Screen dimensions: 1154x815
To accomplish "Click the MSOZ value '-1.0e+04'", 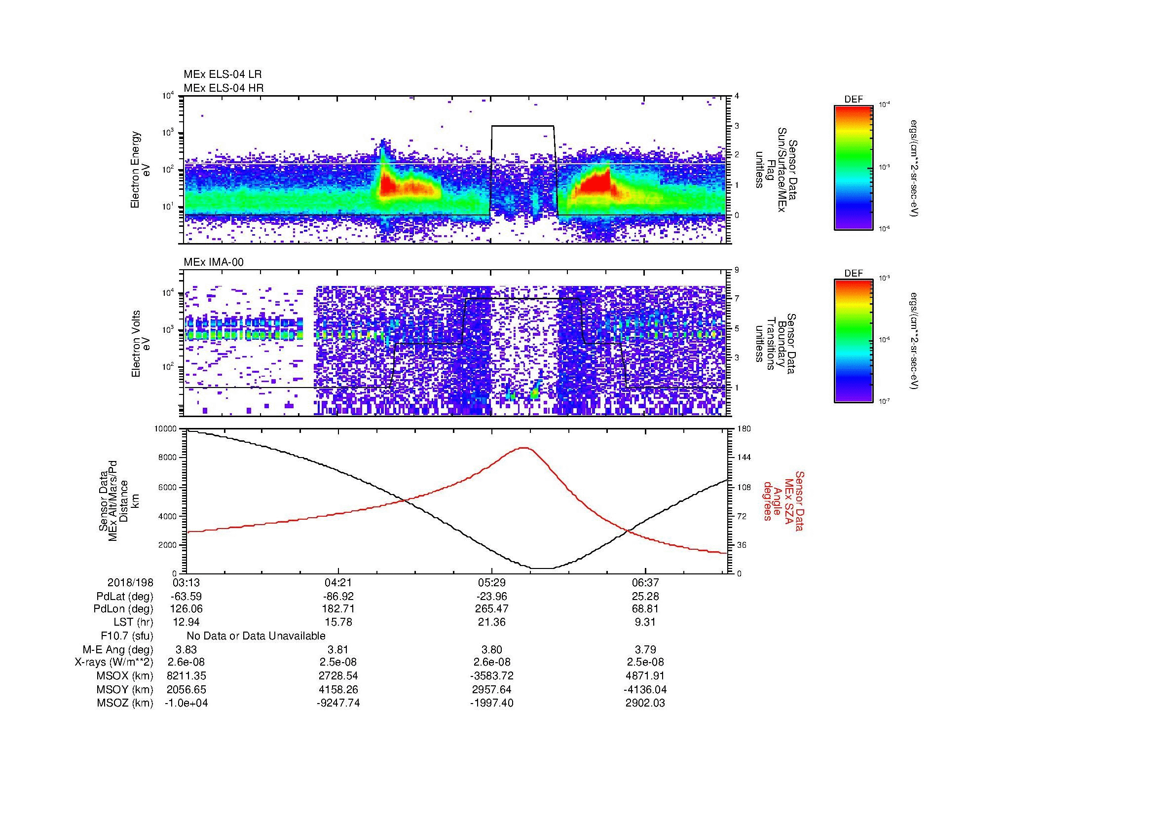I will [186, 703].
